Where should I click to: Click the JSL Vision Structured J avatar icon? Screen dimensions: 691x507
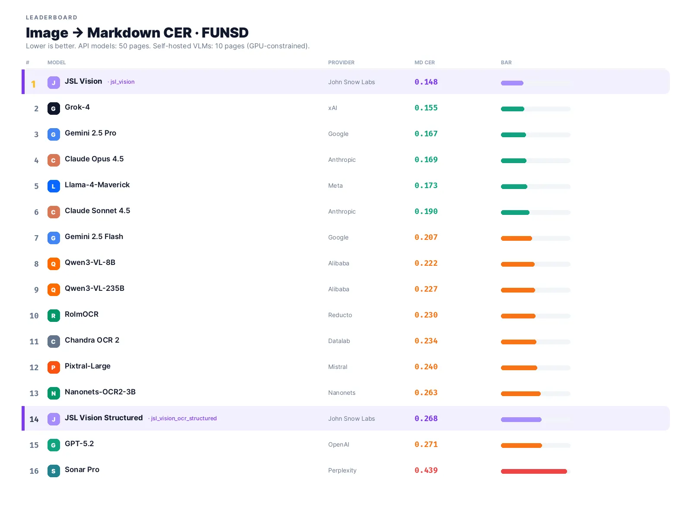pyautogui.click(x=54, y=419)
